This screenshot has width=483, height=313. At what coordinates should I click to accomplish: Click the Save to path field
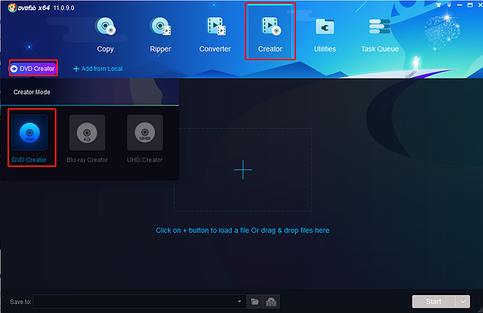click(139, 301)
